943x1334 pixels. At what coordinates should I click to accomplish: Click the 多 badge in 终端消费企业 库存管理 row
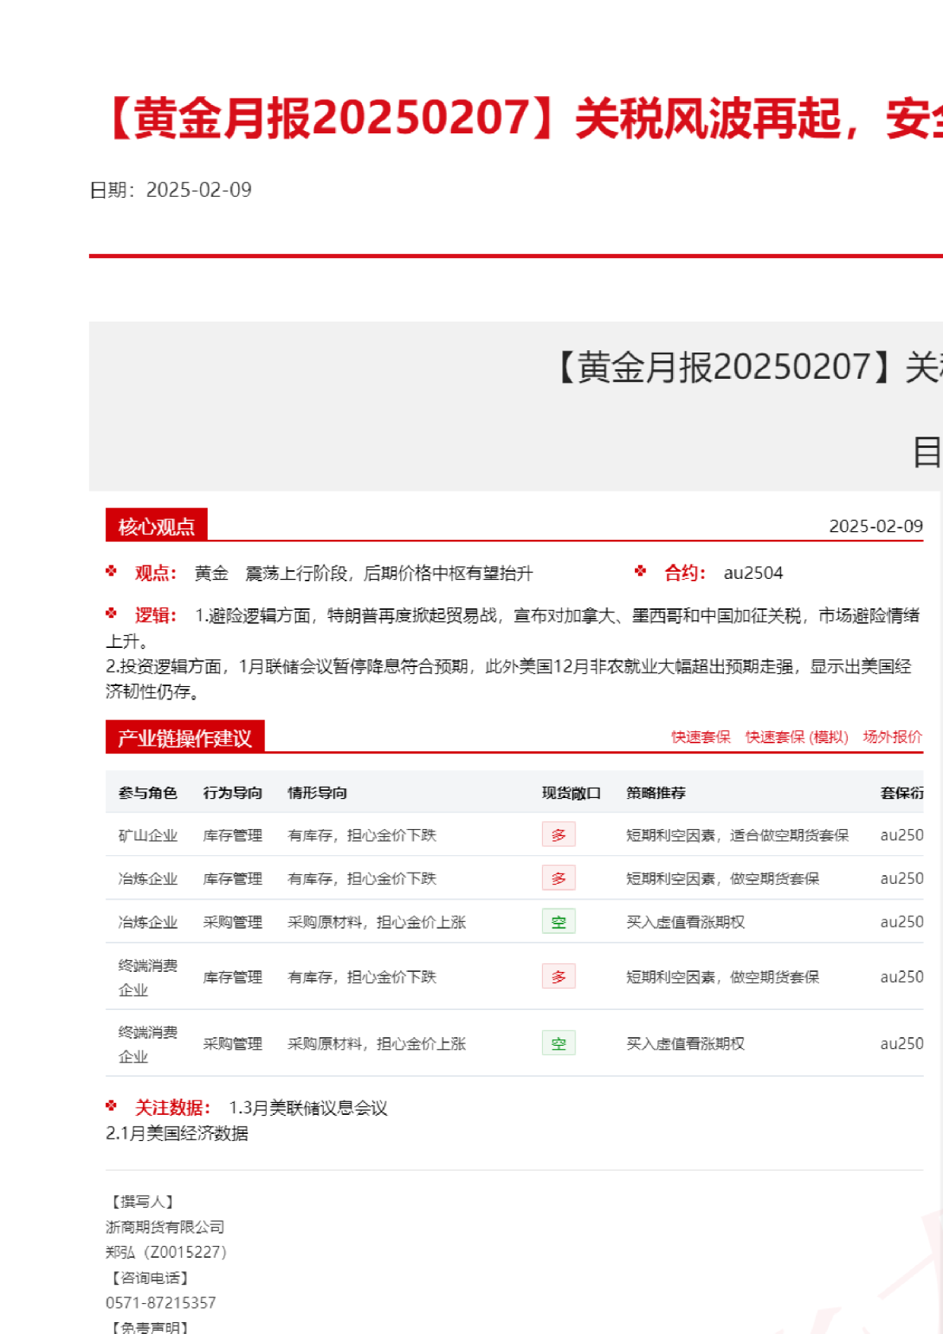point(558,977)
